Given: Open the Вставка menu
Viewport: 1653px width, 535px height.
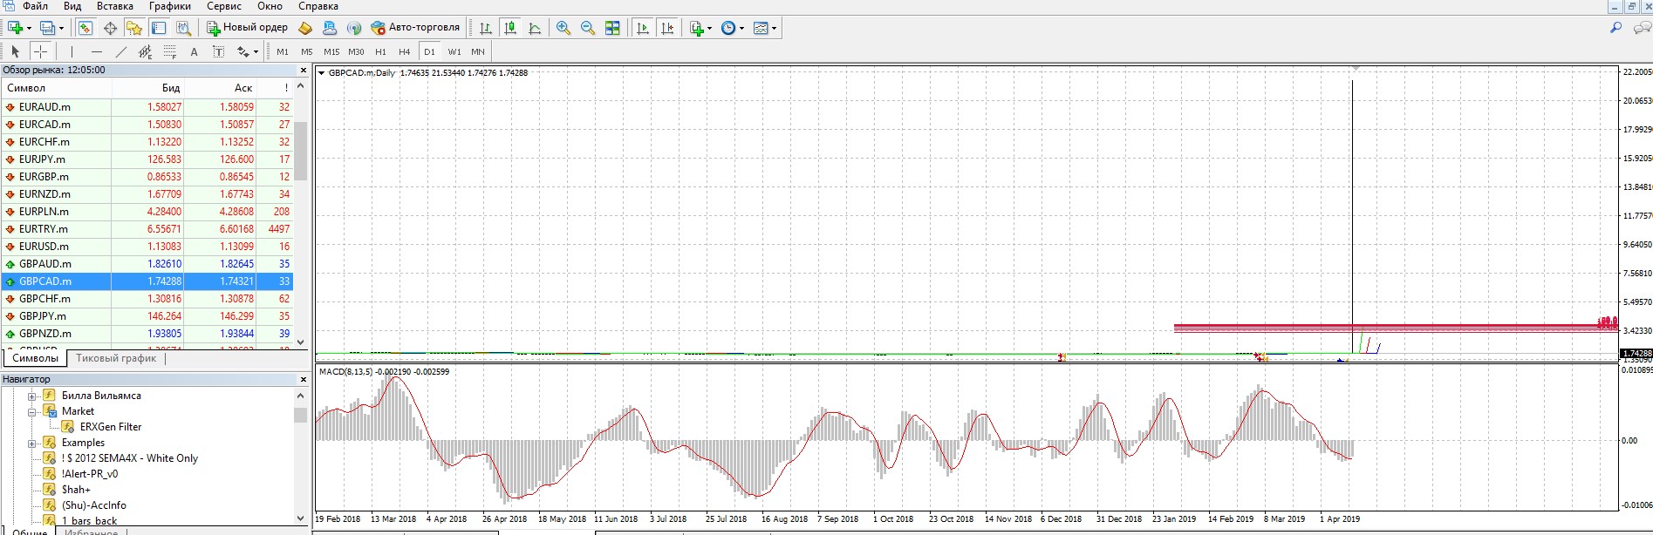Looking at the screenshot, I should (115, 6).
